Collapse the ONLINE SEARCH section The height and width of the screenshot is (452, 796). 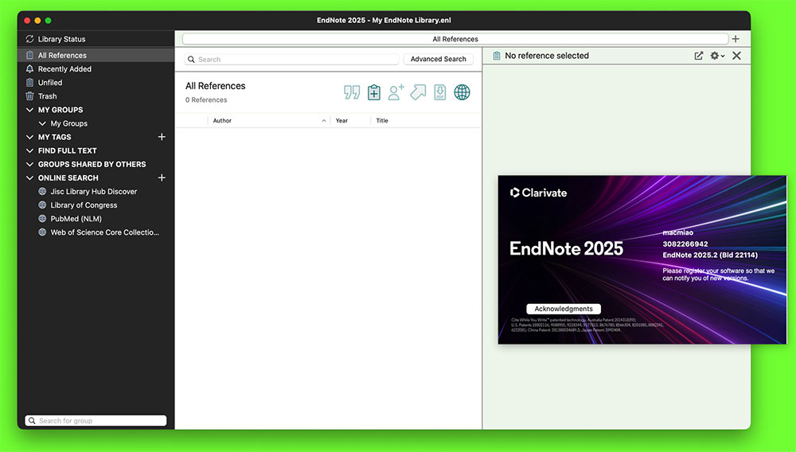point(29,178)
